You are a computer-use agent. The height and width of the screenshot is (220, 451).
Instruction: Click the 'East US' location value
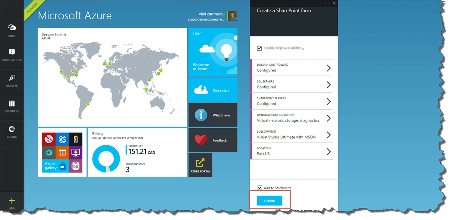(x=263, y=154)
